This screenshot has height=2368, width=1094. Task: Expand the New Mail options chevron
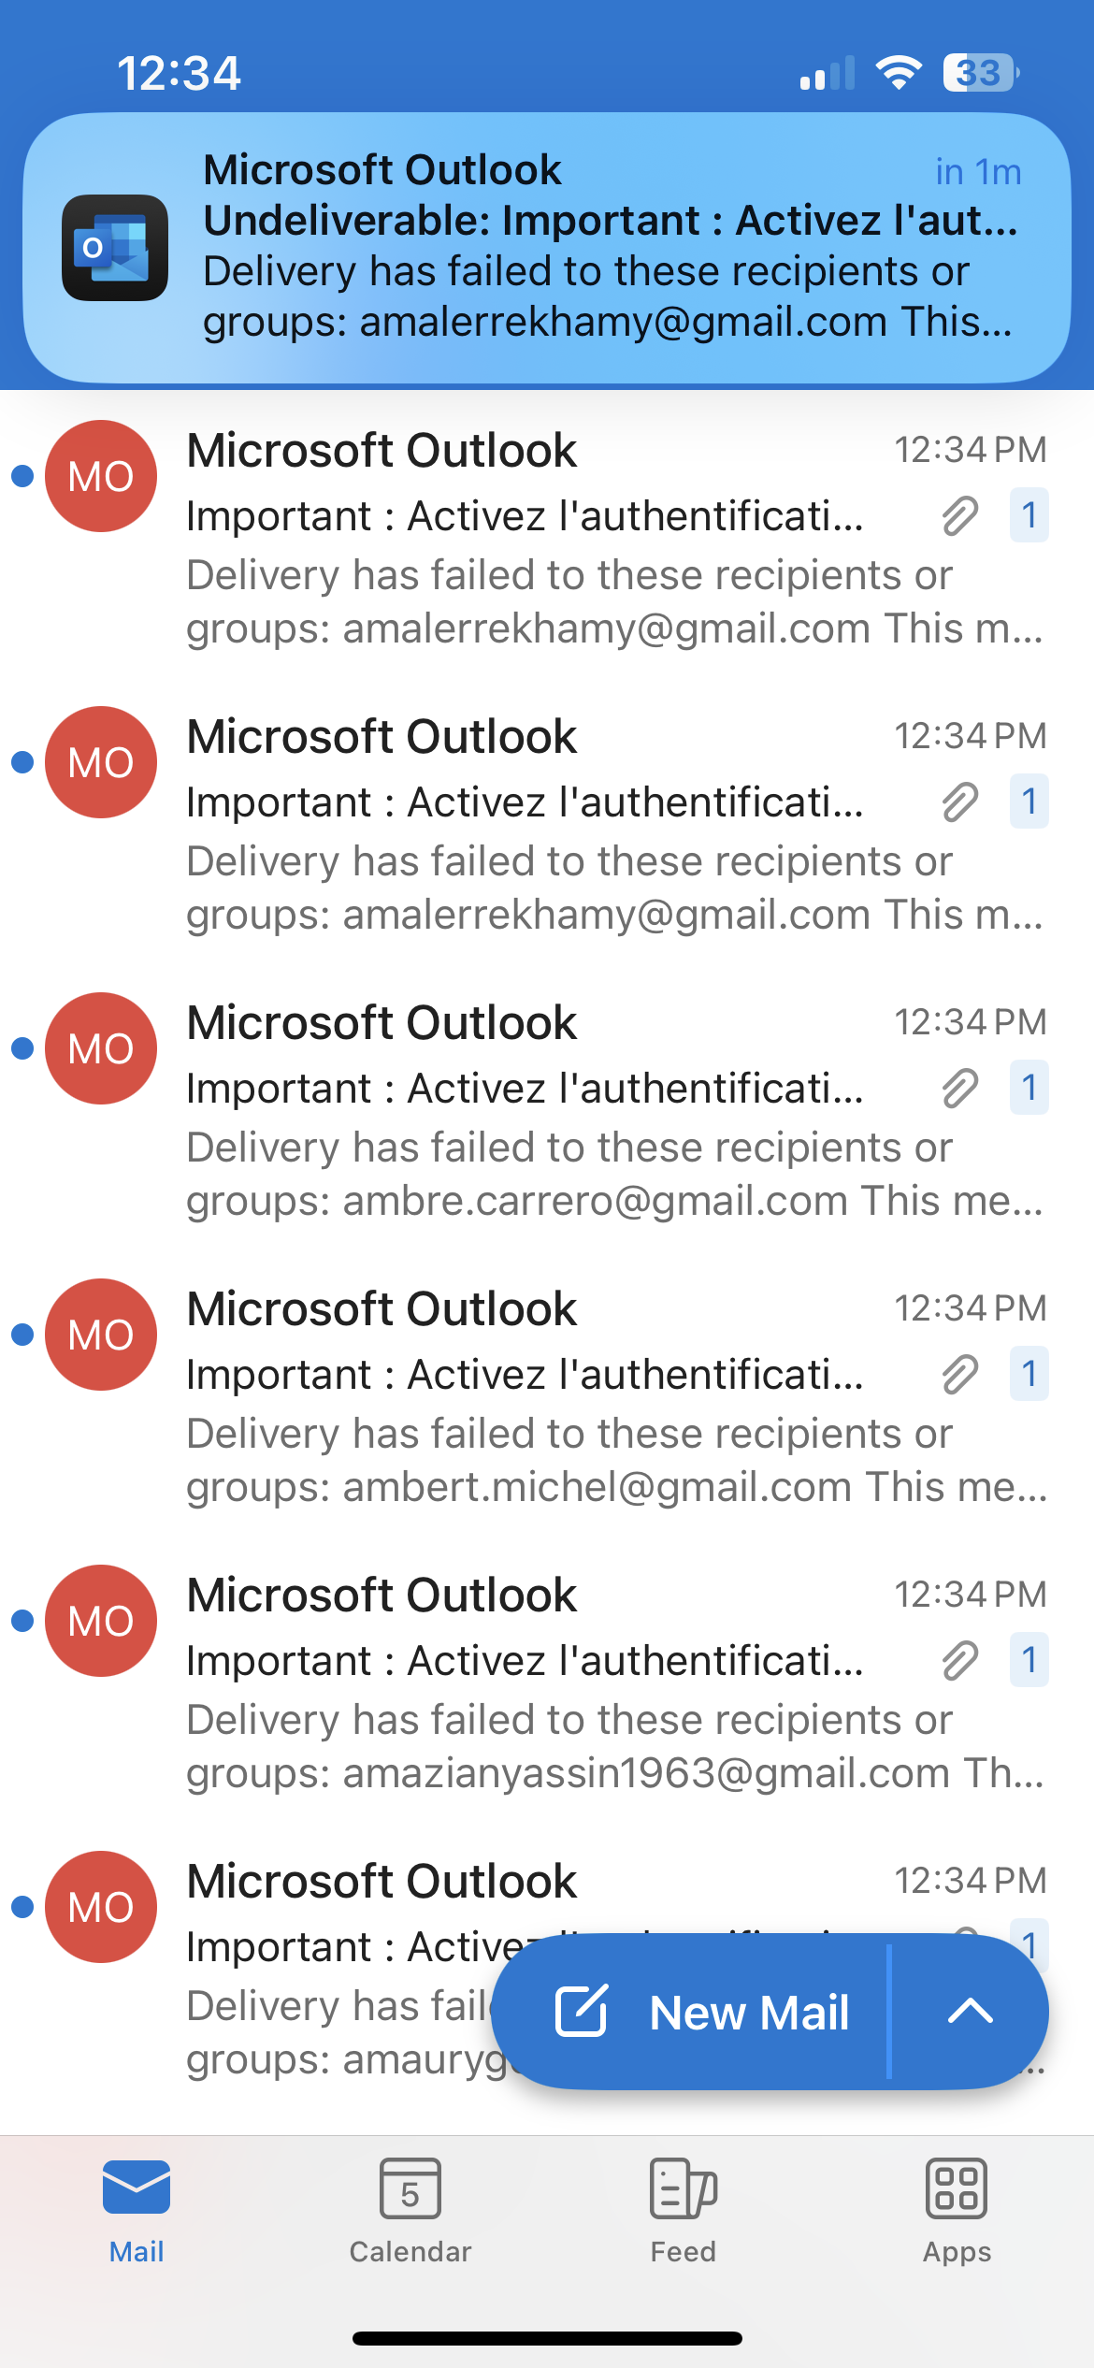pyautogui.click(x=971, y=2011)
